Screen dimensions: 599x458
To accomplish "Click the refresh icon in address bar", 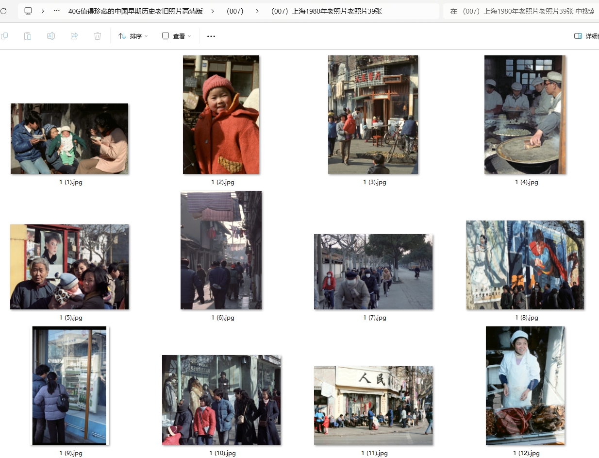I will pos(3,11).
